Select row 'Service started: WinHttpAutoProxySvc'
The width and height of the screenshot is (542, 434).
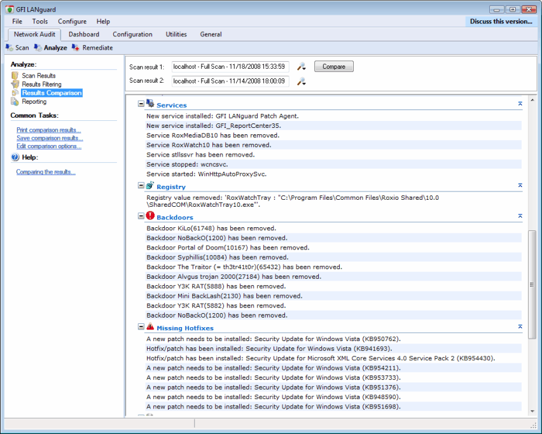click(x=333, y=174)
